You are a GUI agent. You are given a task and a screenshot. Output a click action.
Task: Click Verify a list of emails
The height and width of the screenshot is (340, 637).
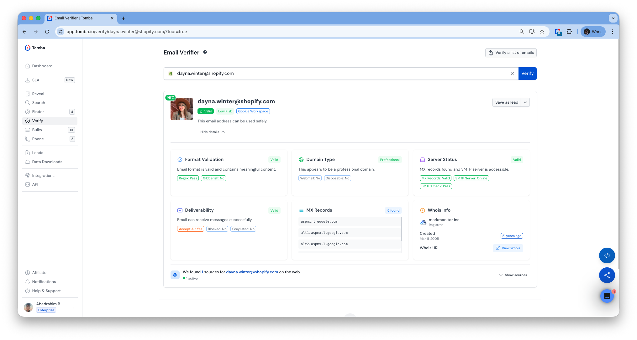pos(511,53)
